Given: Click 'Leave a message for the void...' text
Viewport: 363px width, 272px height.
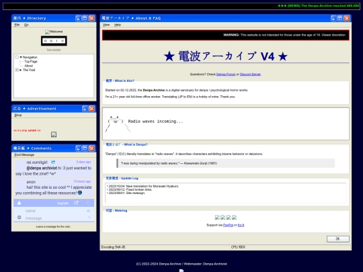Looking at the screenshot, I should [x=54, y=227].
